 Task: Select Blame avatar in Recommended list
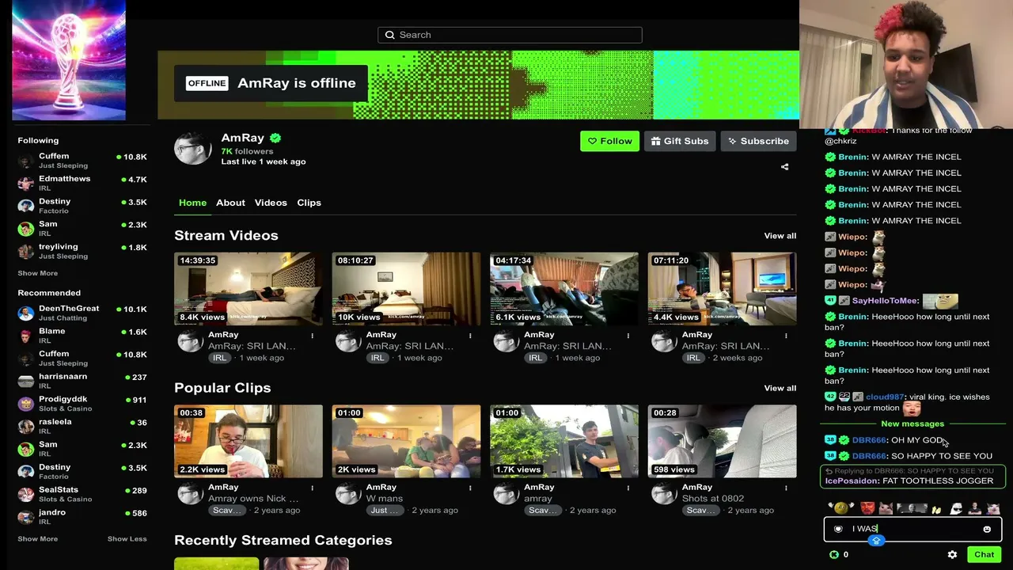[26, 336]
